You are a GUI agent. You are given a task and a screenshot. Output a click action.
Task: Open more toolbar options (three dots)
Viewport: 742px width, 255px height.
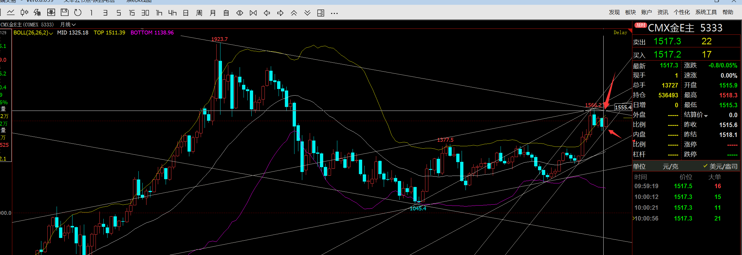tap(334, 13)
